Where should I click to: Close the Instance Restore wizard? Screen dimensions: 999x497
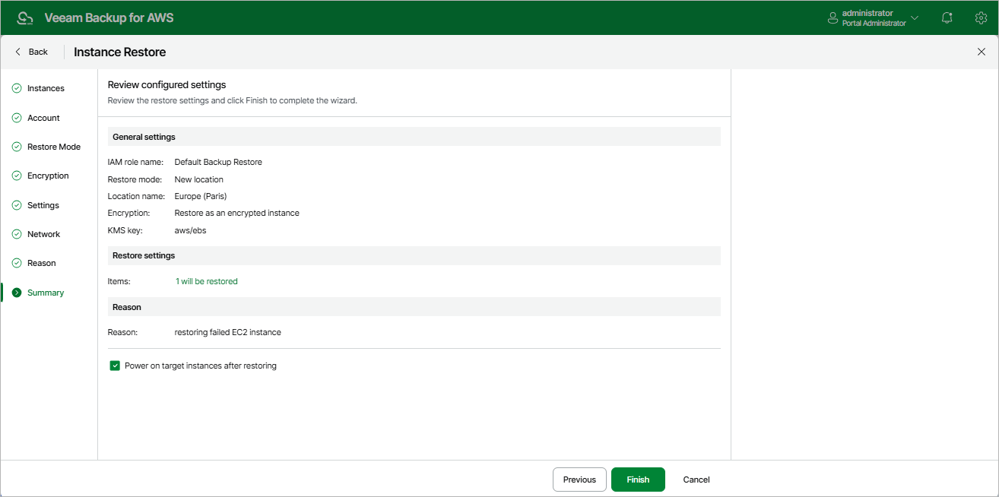point(981,52)
